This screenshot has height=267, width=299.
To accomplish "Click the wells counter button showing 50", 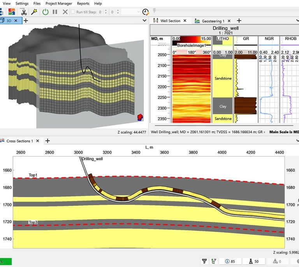I will click(253, 262).
